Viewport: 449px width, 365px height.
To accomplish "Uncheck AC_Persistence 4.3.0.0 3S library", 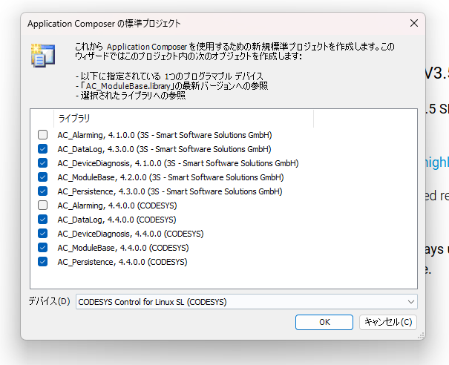I will coord(42,191).
